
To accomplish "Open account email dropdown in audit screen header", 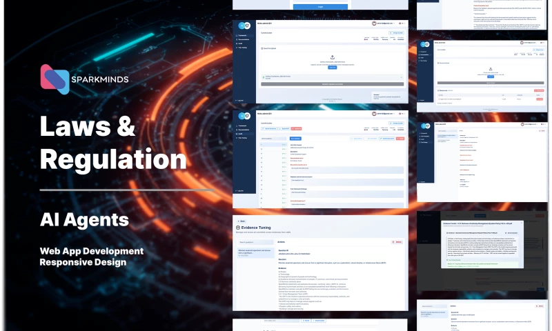I will click(385, 114).
